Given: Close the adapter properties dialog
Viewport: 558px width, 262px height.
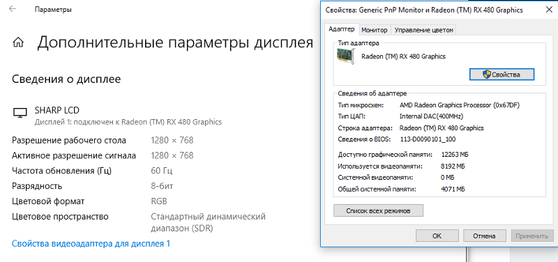Looking at the screenshot, I should click(x=549, y=10).
